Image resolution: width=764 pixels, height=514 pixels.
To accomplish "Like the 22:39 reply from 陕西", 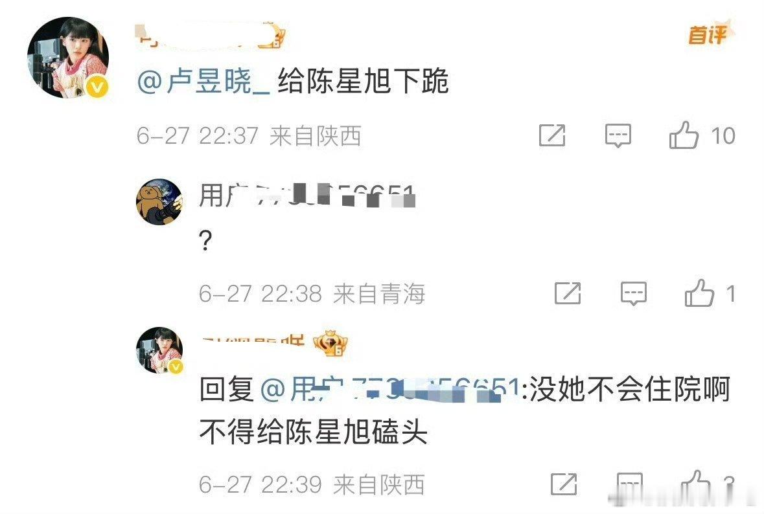I will click(695, 483).
